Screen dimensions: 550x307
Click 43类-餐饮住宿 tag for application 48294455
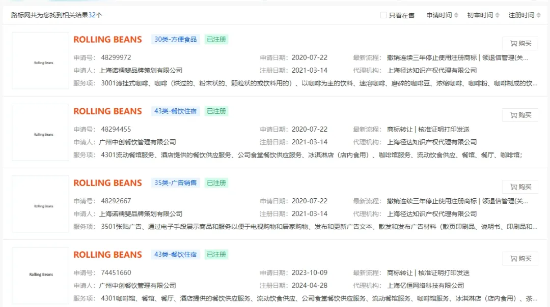(175, 111)
